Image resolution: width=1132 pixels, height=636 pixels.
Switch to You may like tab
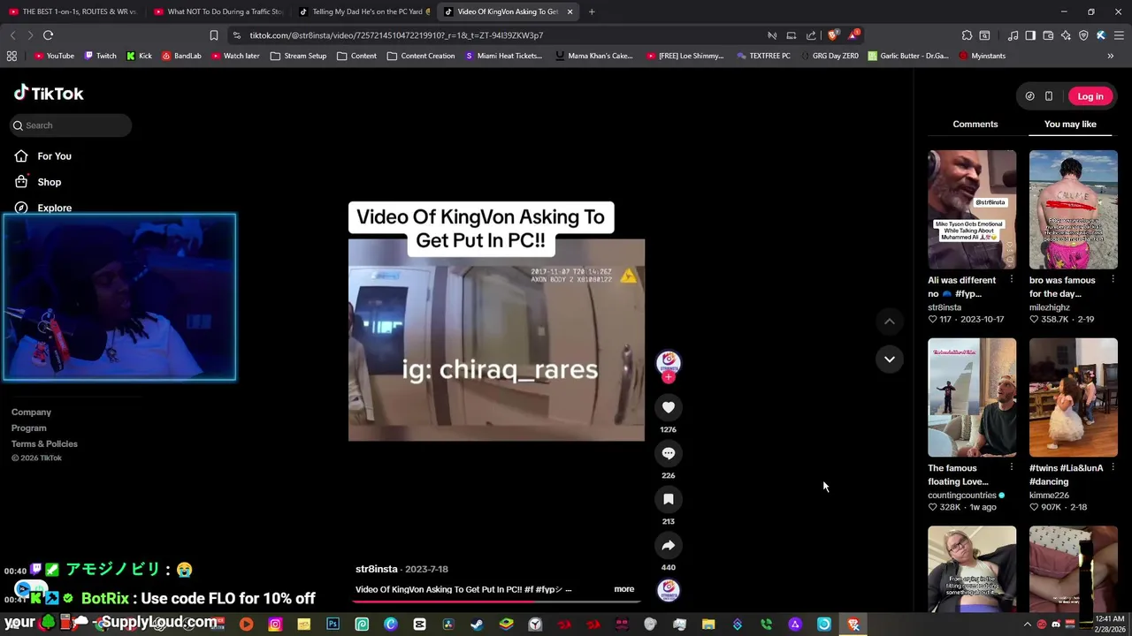point(1070,124)
